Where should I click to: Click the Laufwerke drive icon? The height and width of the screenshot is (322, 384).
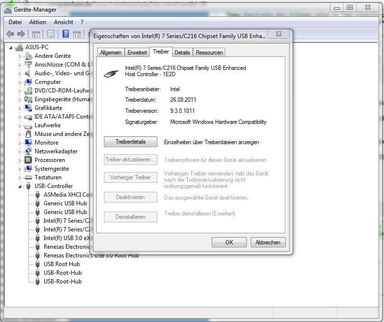click(x=28, y=126)
